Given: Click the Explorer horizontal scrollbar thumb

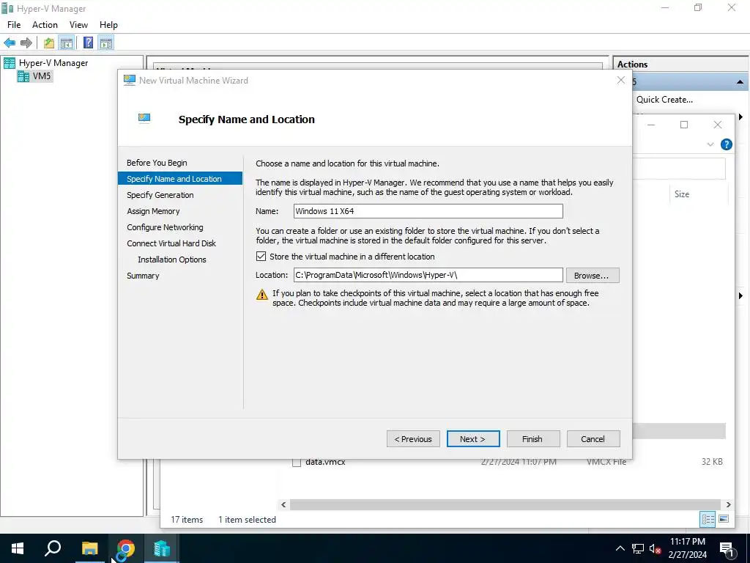Looking at the screenshot, I should click(505, 504).
